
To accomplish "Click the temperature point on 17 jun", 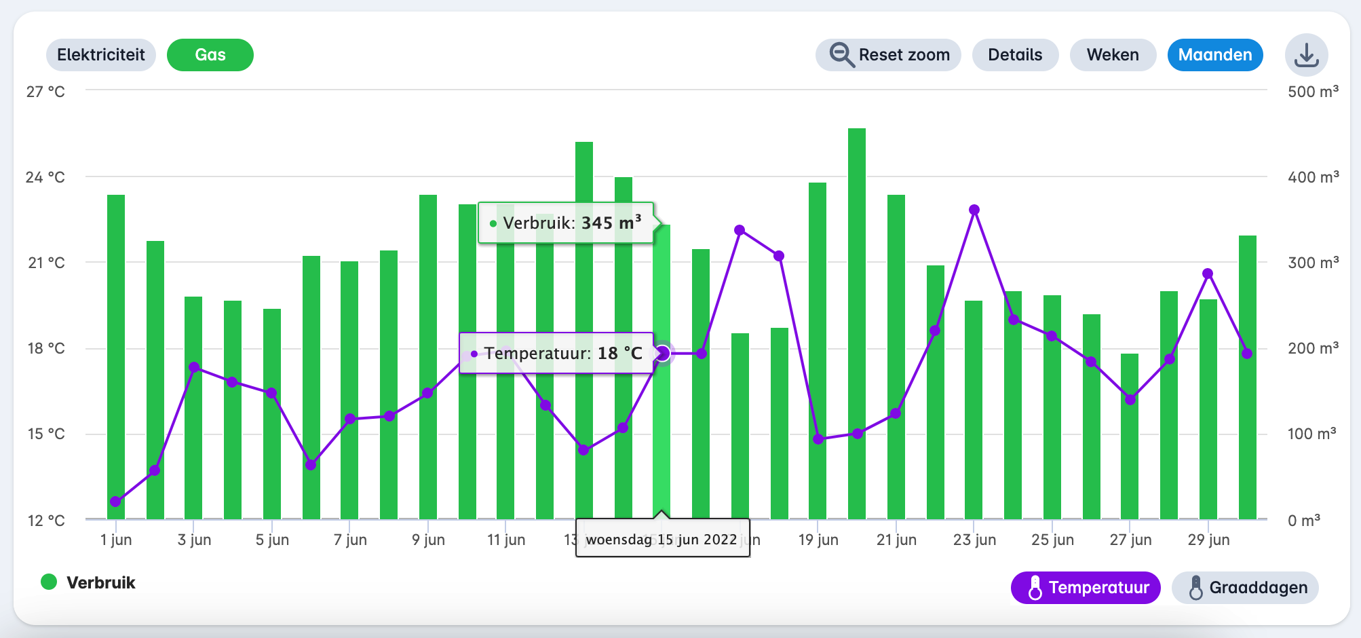I will [x=740, y=230].
